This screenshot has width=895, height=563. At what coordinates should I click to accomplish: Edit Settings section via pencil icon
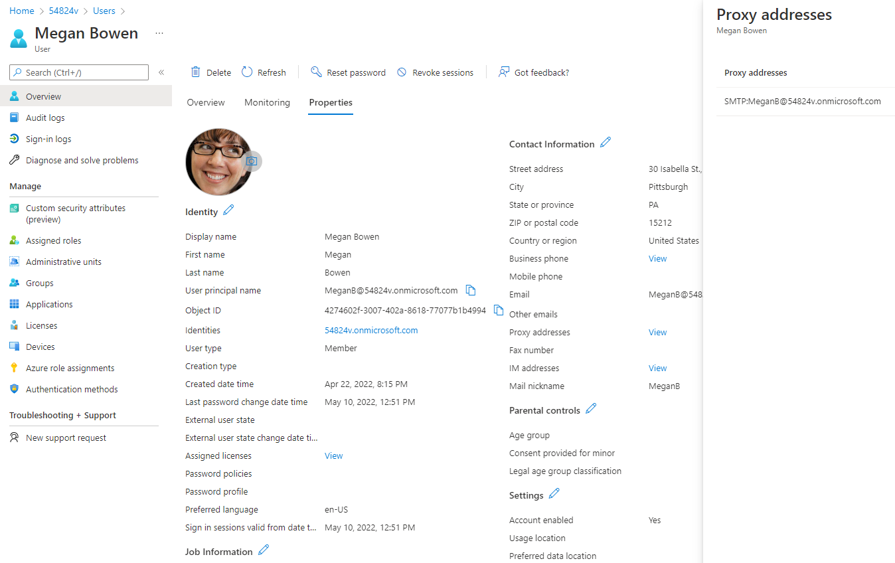tap(554, 494)
